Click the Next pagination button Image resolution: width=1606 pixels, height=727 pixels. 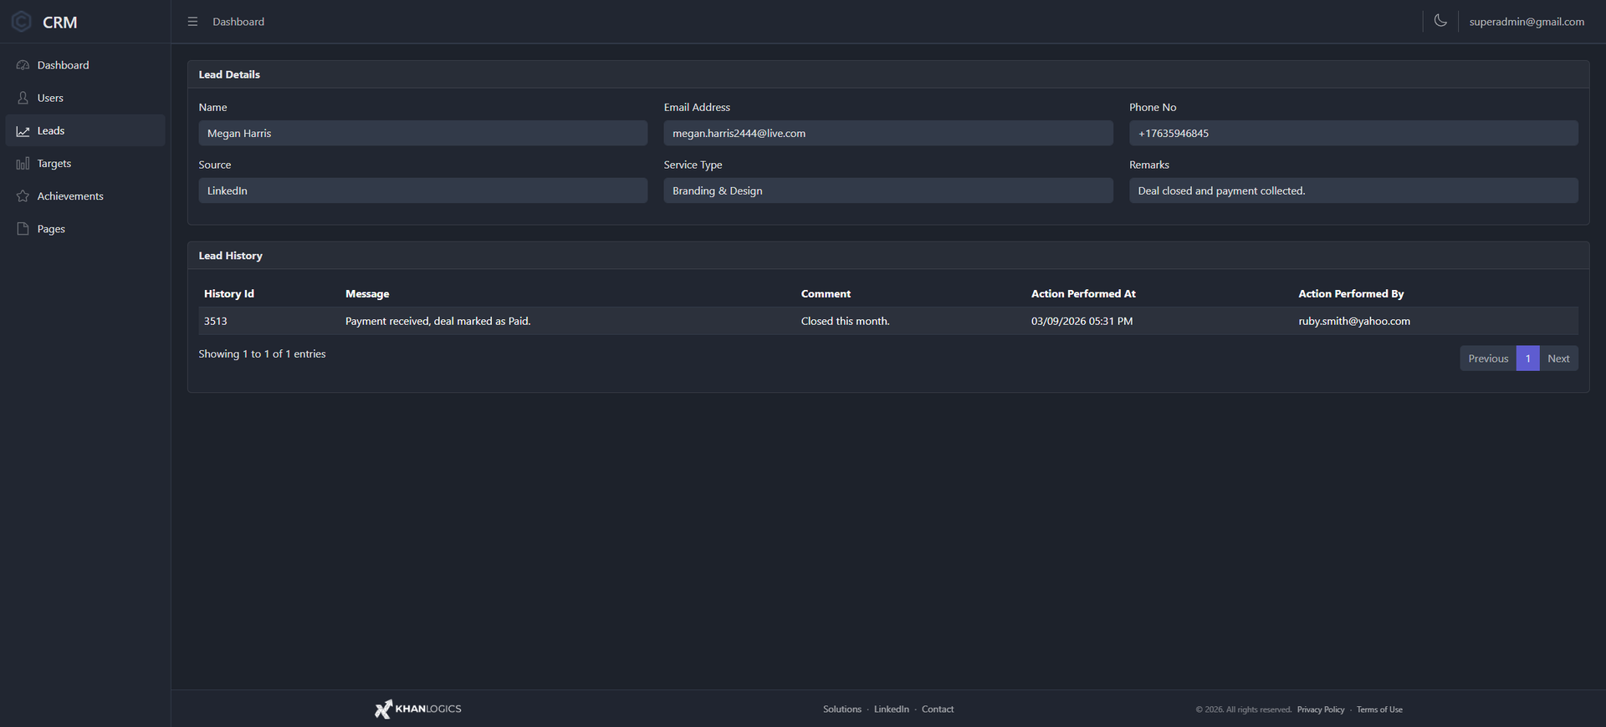[x=1558, y=358]
